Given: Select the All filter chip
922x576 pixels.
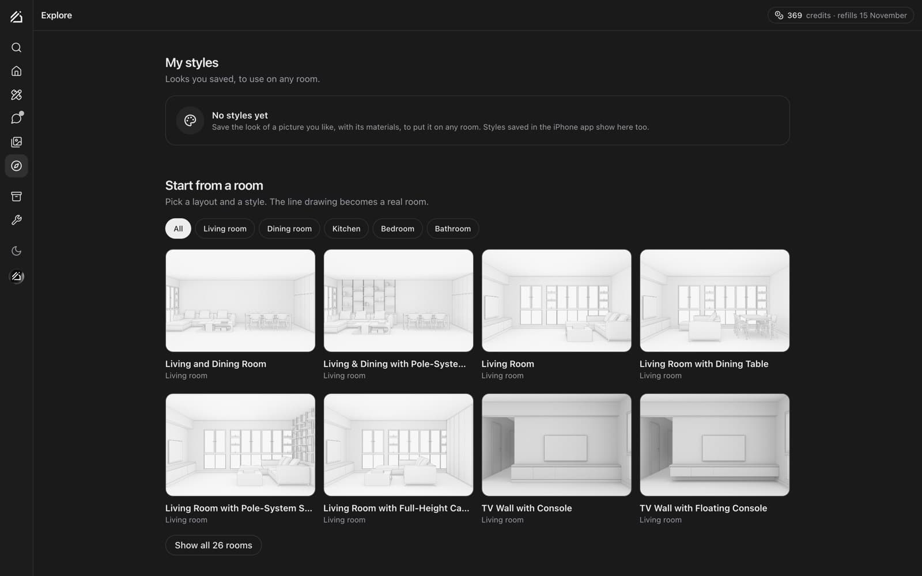Looking at the screenshot, I should click(178, 229).
